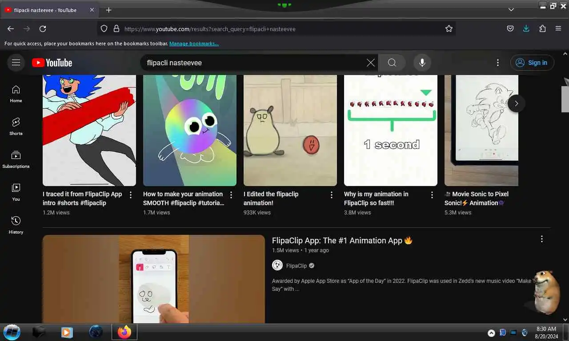Bookmark this page with the star icon
This screenshot has width=569, height=341.
[449, 28]
